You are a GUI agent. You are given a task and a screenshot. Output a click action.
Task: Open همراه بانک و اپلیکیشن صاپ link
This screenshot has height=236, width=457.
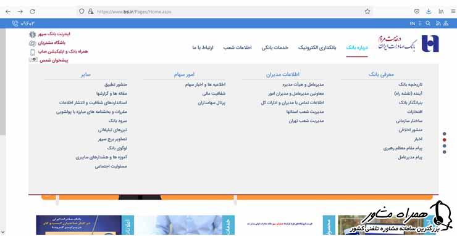[x=63, y=51]
